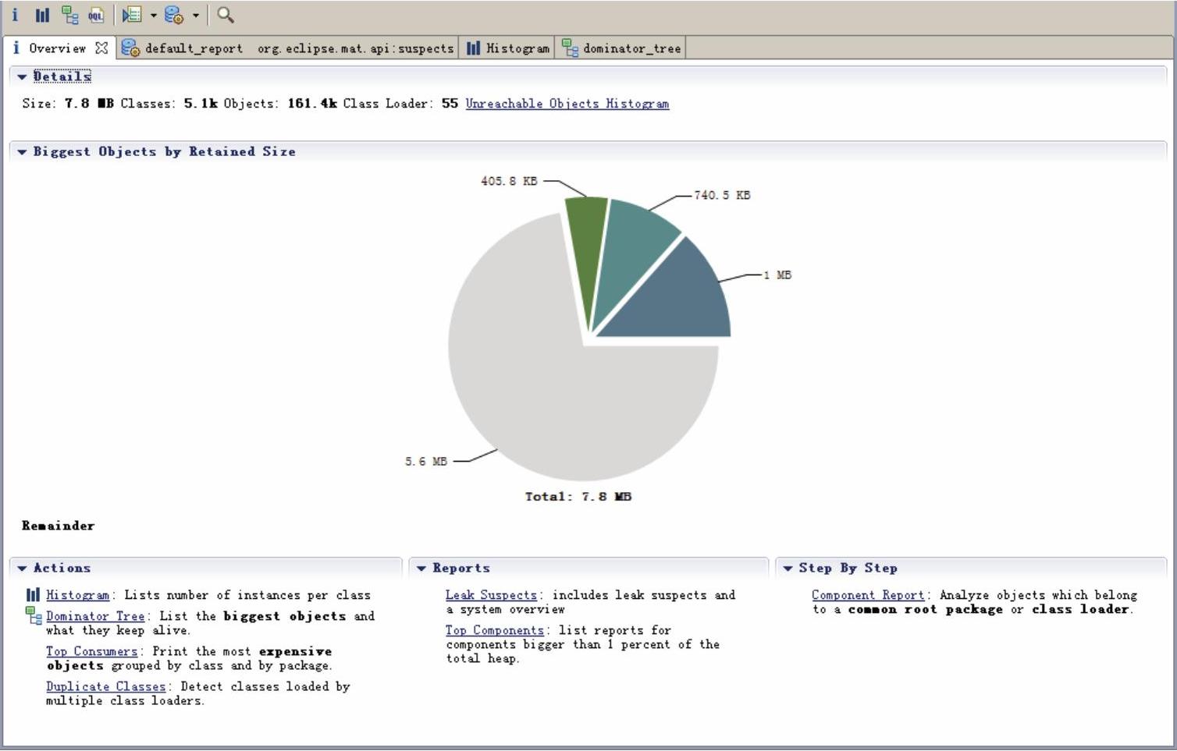Click the 'Total: 7.8 MB' caption
Viewport: 1177px width, 751px height.
tap(578, 497)
